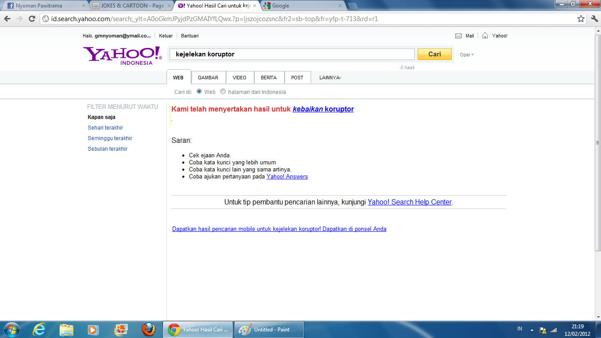
Task: Click the kejelekan koruptor search box
Action: point(292,54)
